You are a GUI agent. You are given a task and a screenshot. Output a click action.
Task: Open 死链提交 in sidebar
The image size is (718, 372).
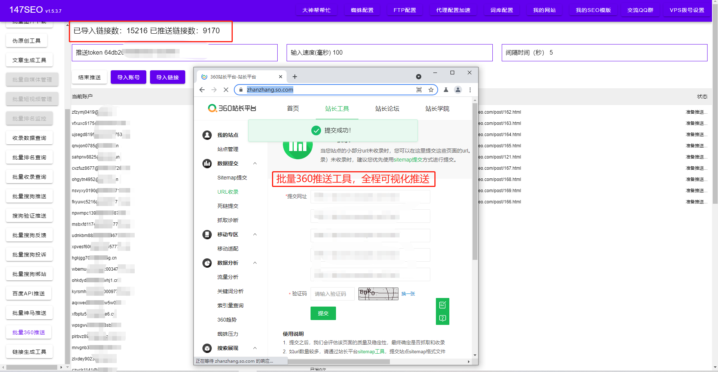pos(227,206)
